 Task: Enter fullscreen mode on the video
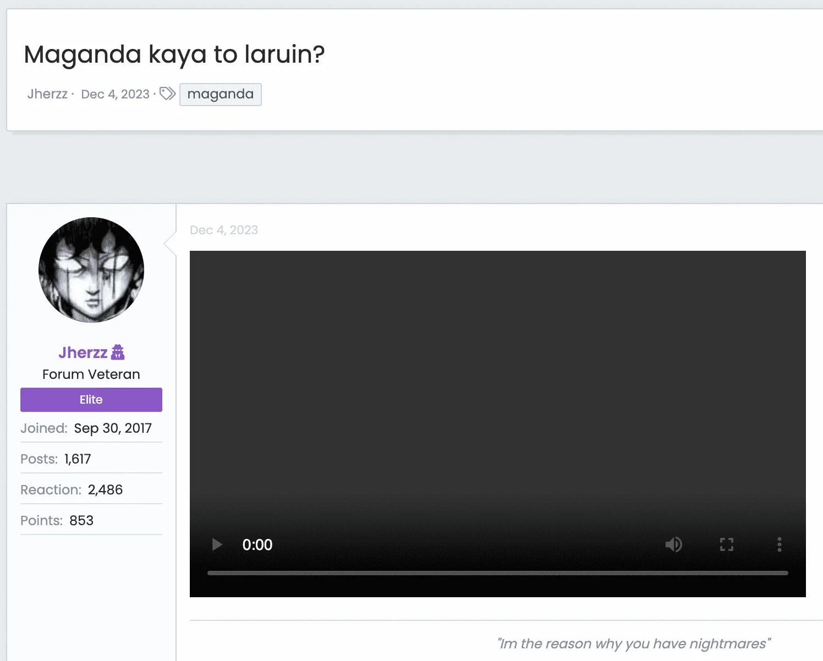[727, 544]
